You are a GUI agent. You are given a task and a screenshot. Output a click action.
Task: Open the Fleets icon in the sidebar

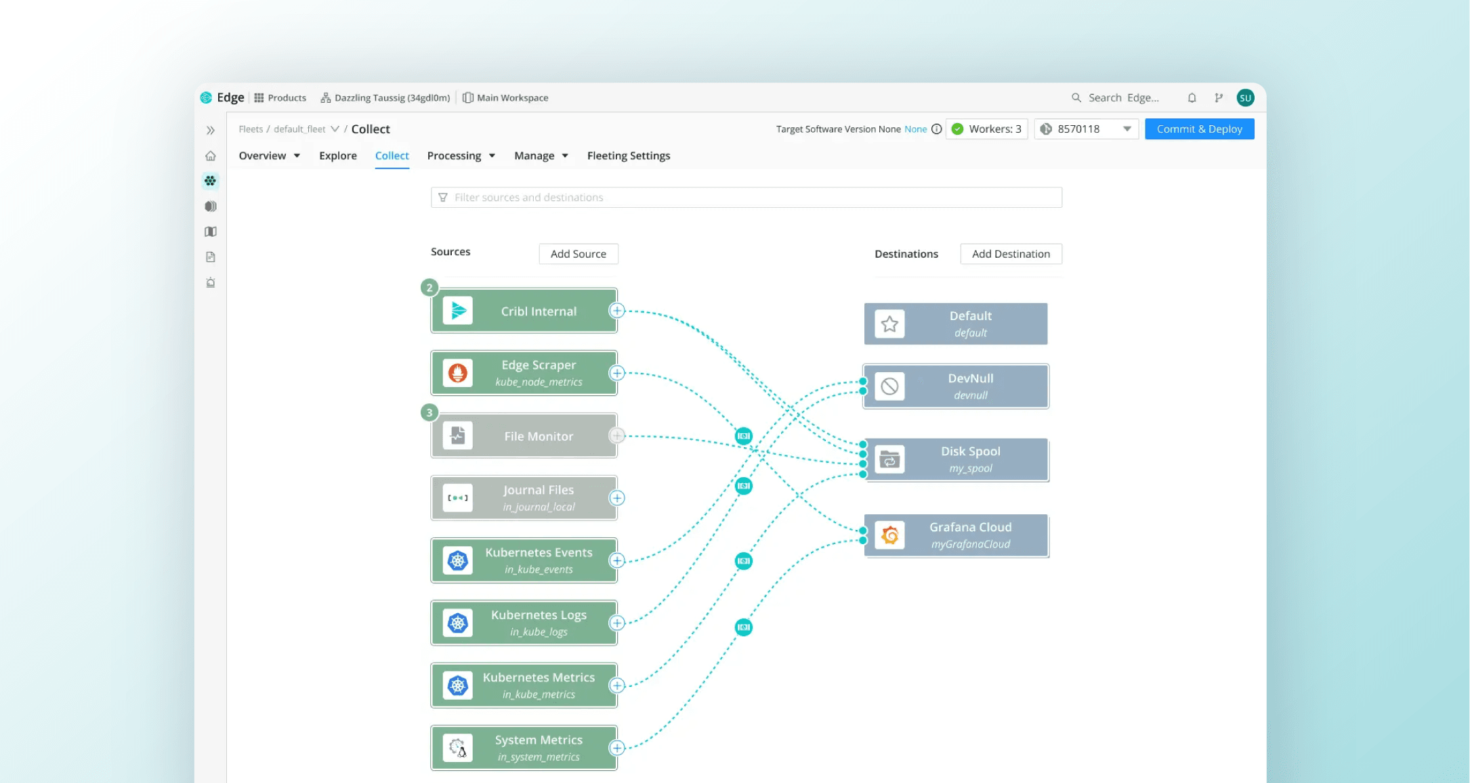click(210, 181)
